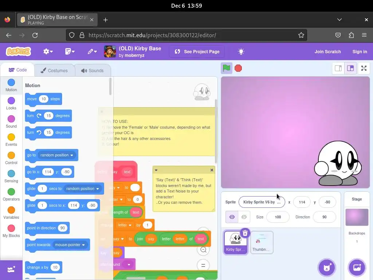Click Sign in link
Image resolution: width=373 pixels, height=280 pixels.
360,52
